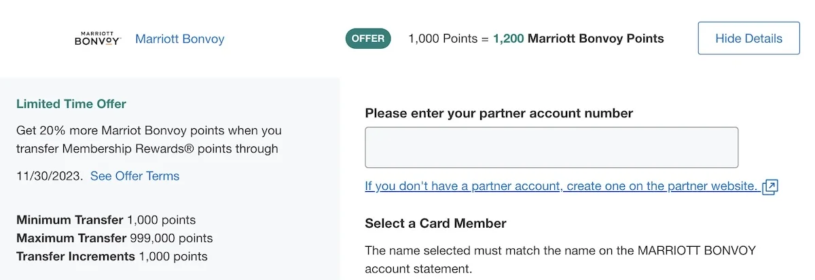Click the Limited Time Offer heading
Image resolution: width=815 pixels, height=280 pixels.
71,104
